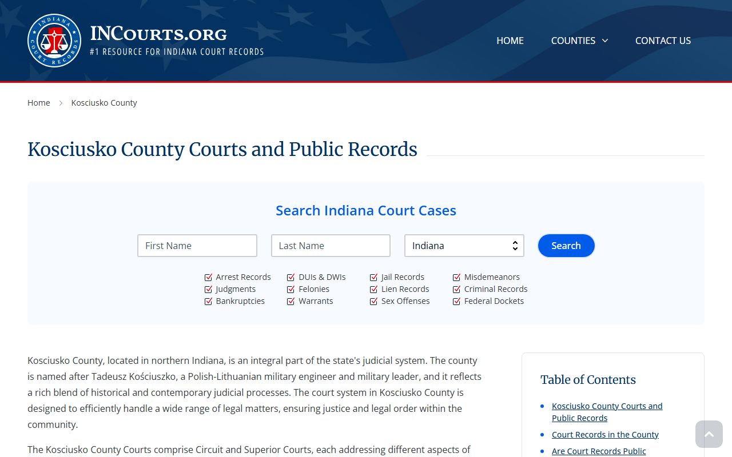The height and width of the screenshot is (457, 732).
Task: Select Kosciusko County breadcrumb
Action: [104, 103]
